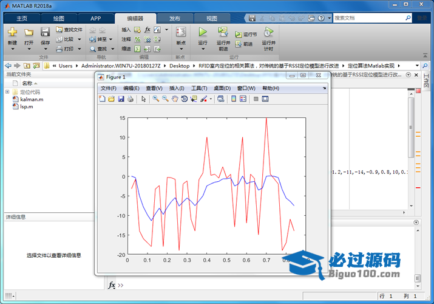Click 前进 (Advance) button
The height and width of the screenshot is (304, 434).
tap(244, 44)
